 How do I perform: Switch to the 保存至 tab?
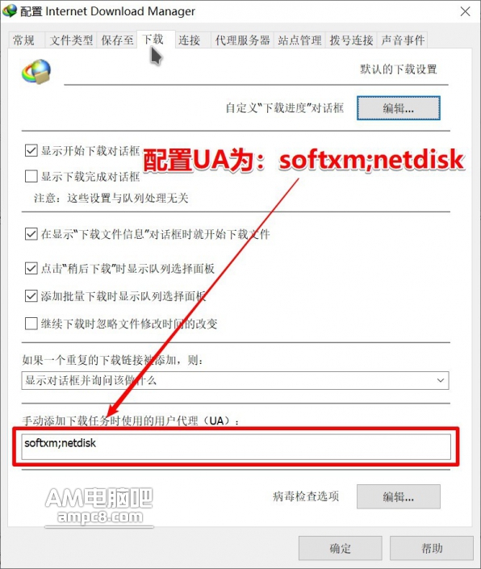pyautogui.click(x=117, y=40)
